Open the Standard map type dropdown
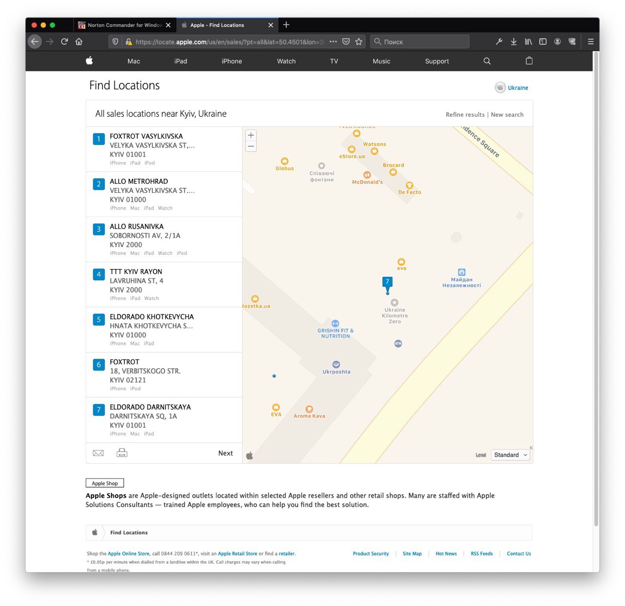This screenshot has width=625, height=606. tap(510, 455)
